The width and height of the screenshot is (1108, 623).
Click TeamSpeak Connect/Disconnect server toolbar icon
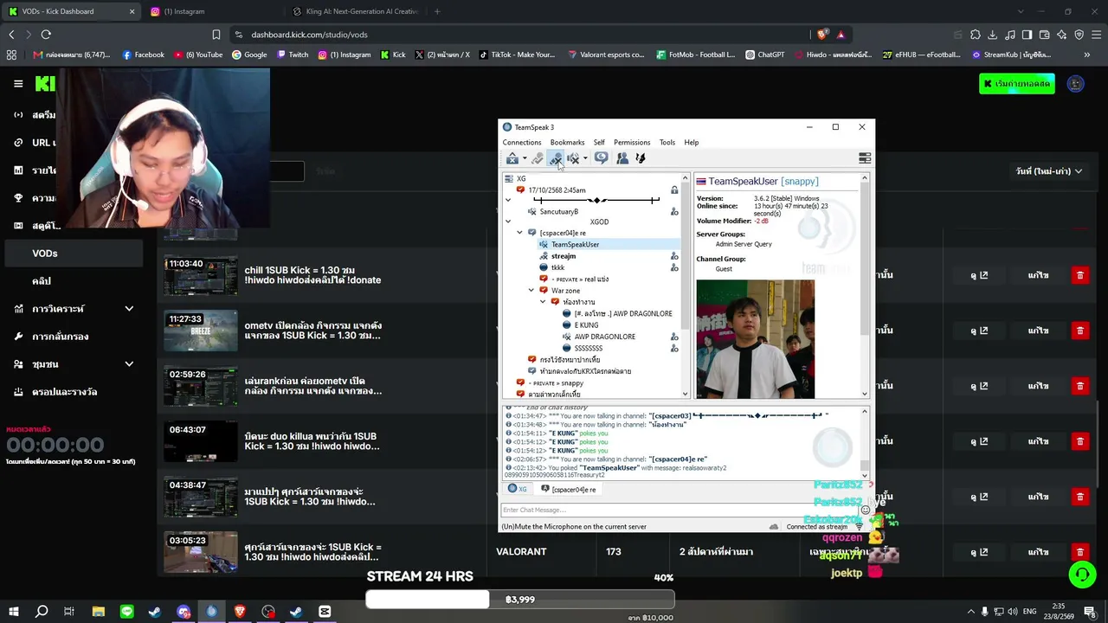point(512,158)
